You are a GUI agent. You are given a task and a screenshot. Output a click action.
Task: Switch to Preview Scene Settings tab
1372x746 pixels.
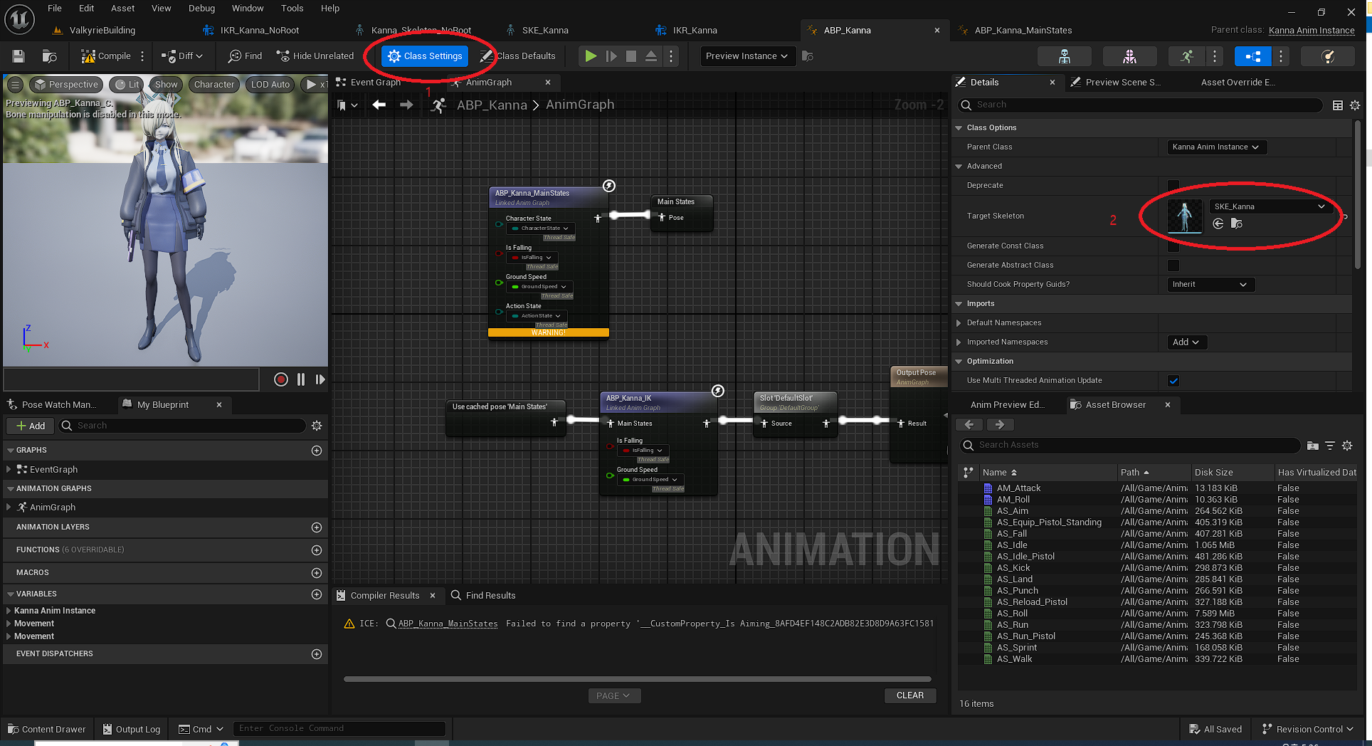point(1115,83)
